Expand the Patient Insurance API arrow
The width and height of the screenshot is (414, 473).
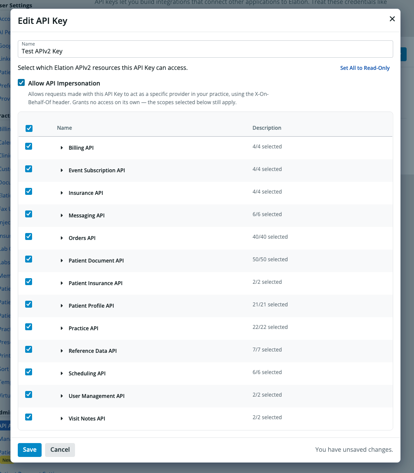point(62,283)
